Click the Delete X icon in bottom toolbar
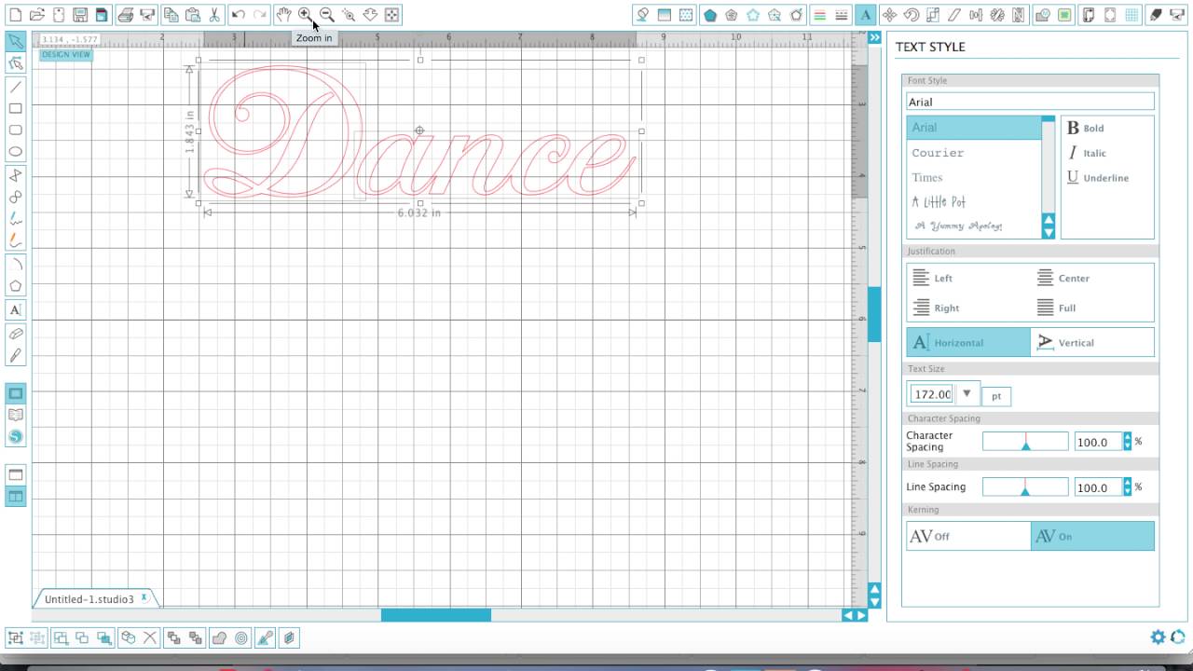Viewport: 1193px width, 671px height. (150, 638)
